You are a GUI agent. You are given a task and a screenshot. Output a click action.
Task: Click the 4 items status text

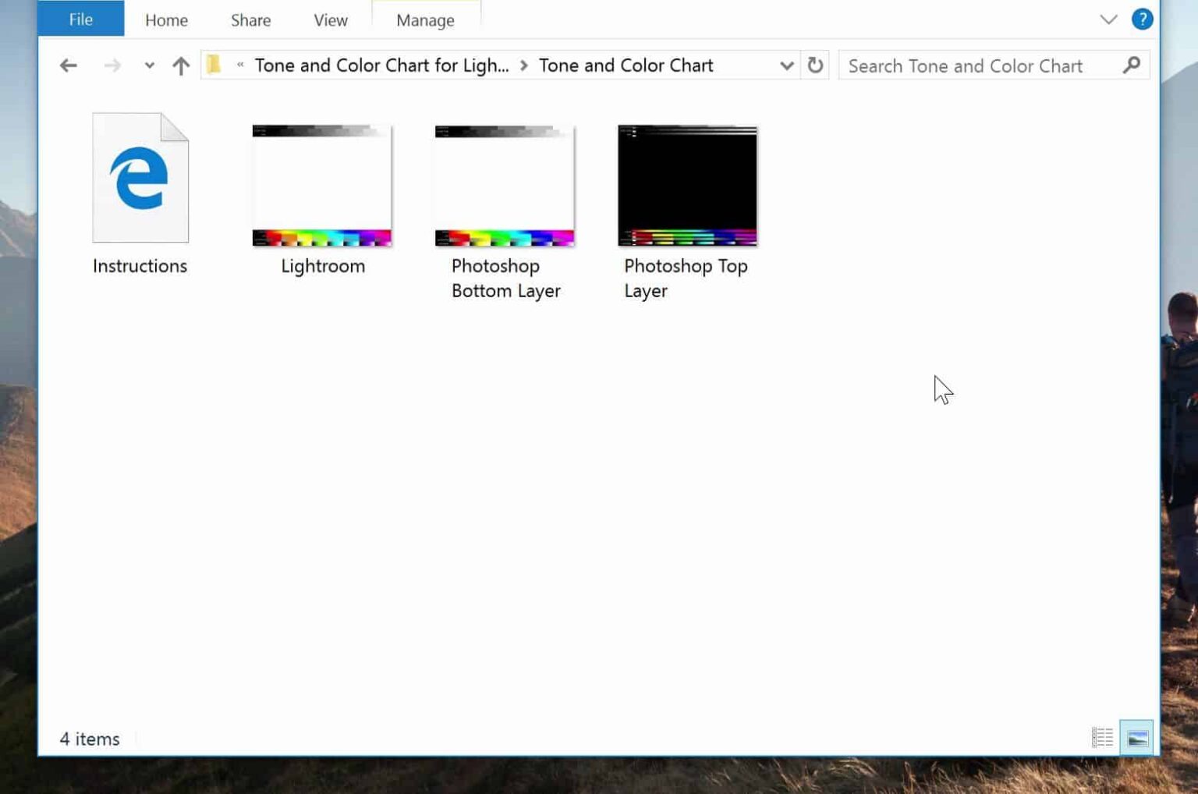click(88, 738)
